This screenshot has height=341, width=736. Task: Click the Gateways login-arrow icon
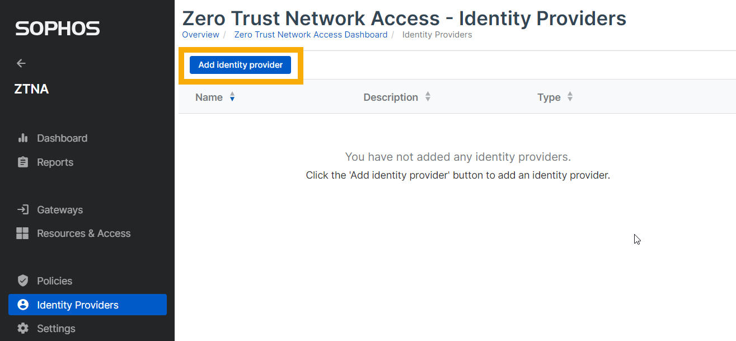[23, 209]
